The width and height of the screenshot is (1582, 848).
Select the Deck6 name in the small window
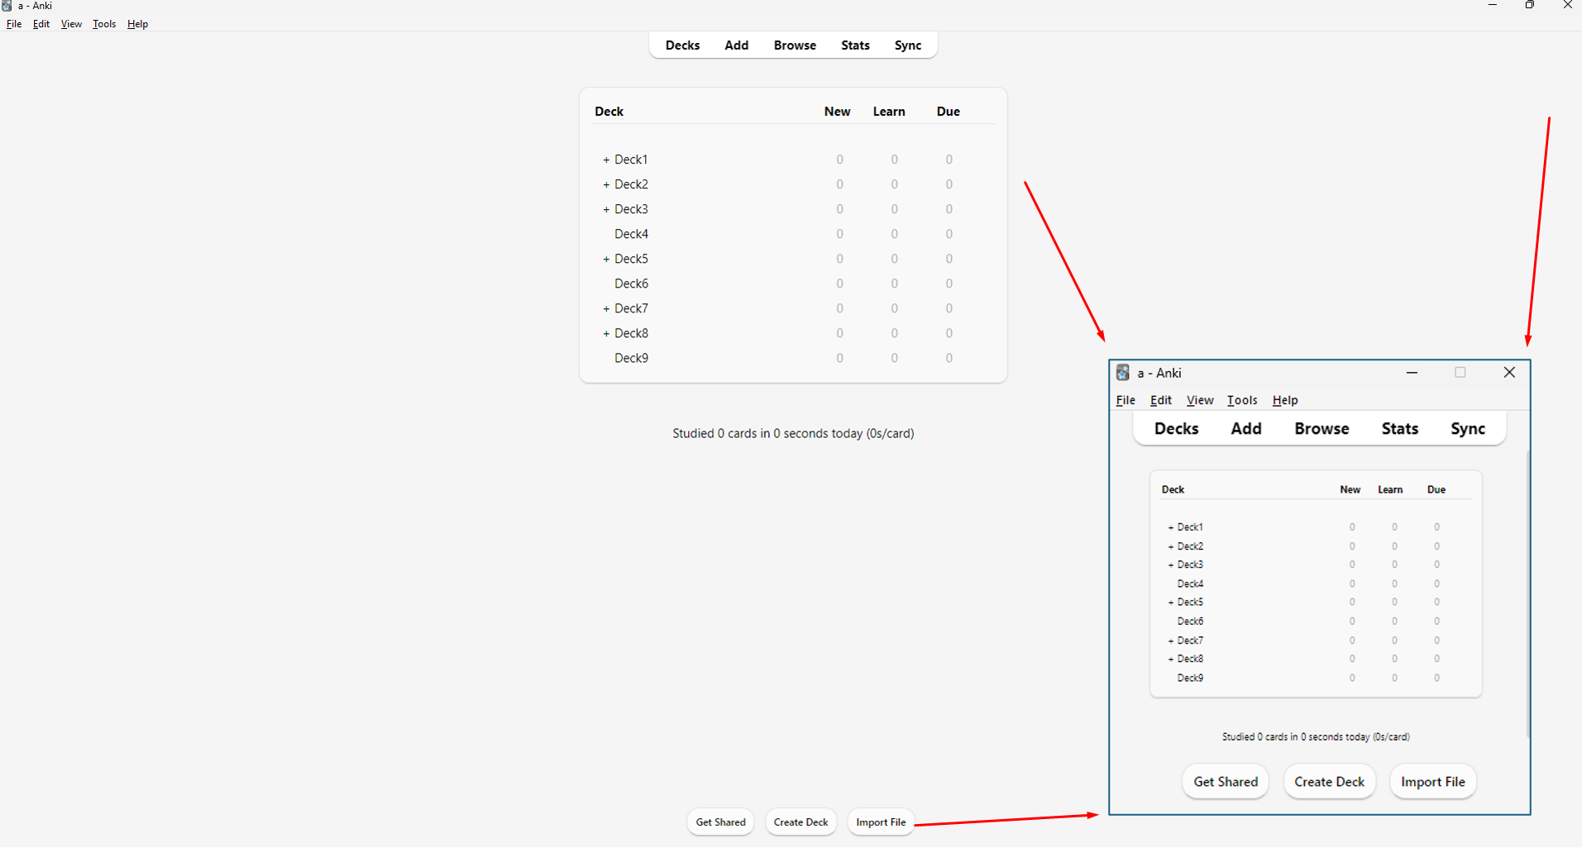click(x=1190, y=622)
